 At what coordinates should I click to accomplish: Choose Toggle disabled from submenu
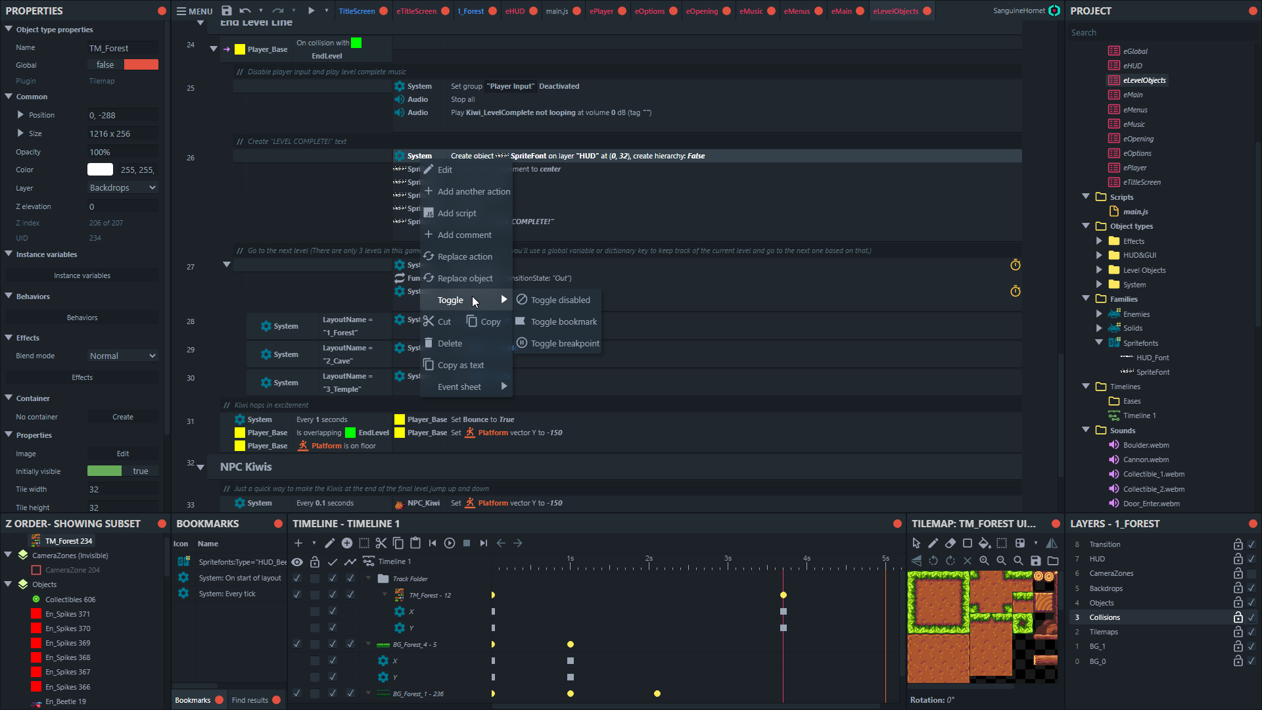click(560, 300)
